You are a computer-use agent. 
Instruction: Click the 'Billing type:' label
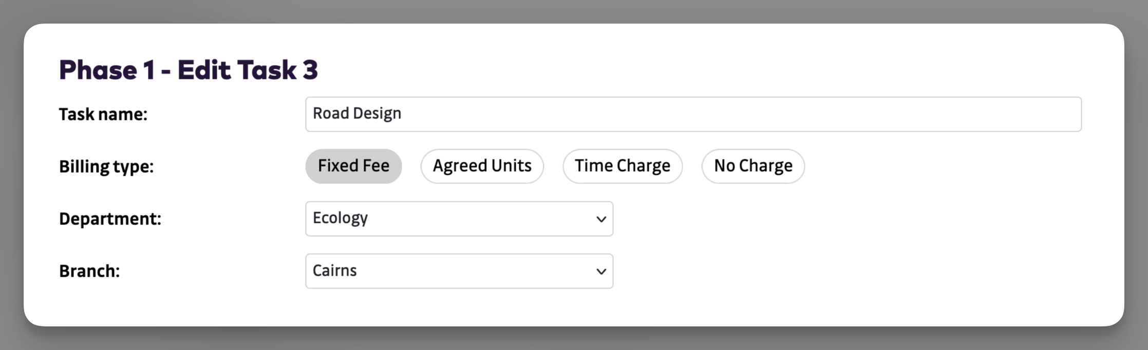point(106,167)
